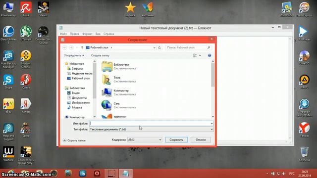The height and width of the screenshot is (178, 317).
Task: Go up one folder level
Action: tap(82, 47)
